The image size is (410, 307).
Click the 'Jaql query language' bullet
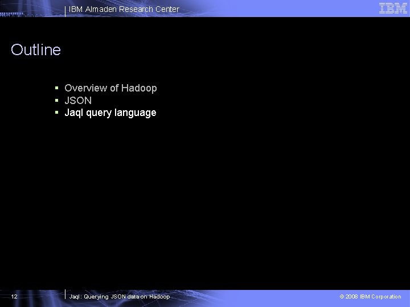[x=110, y=113]
